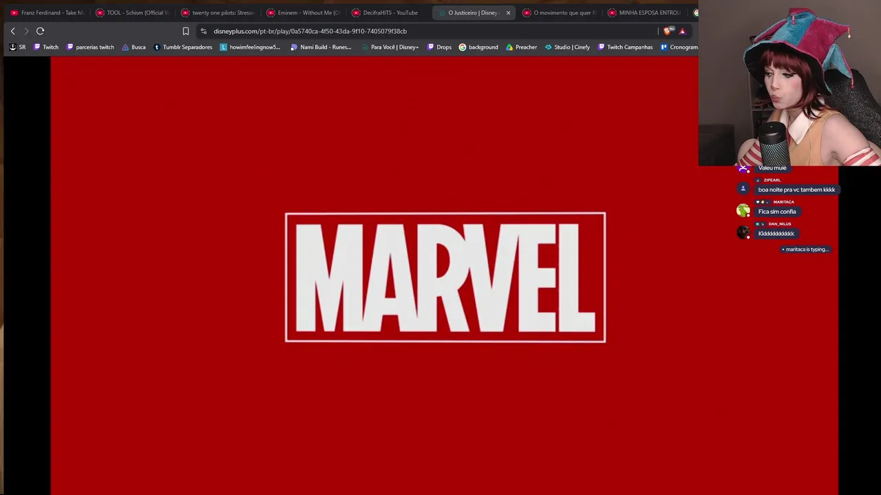Image resolution: width=881 pixels, height=495 pixels.
Task: Close the O Justiceiro Disney tab
Action: [x=508, y=12]
